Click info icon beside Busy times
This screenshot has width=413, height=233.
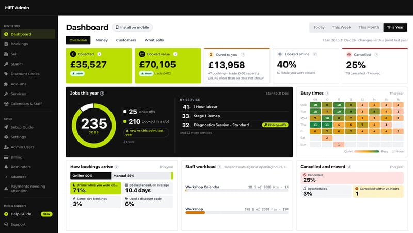pyautogui.click(x=327, y=94)
